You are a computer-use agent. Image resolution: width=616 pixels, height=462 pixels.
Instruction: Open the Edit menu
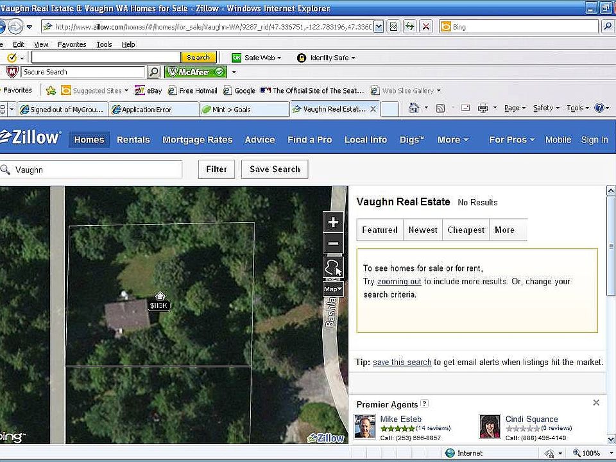[x=19, y=44]
